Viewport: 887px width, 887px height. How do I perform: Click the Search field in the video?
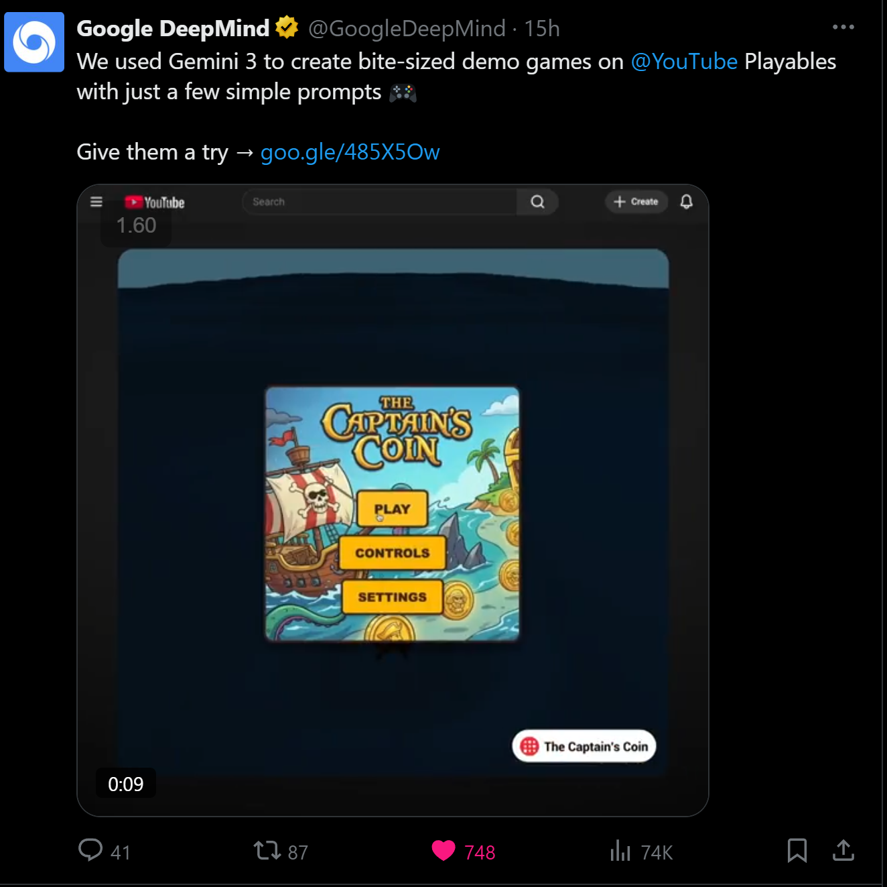[x=379, y=202]
